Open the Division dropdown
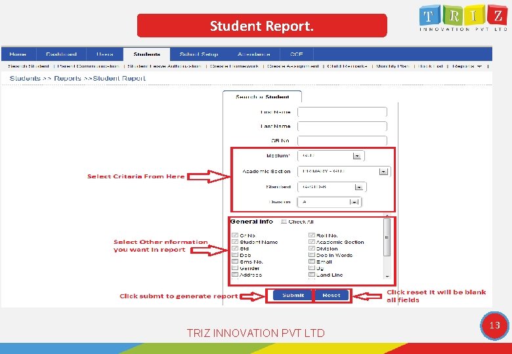 tap(330, 202)
